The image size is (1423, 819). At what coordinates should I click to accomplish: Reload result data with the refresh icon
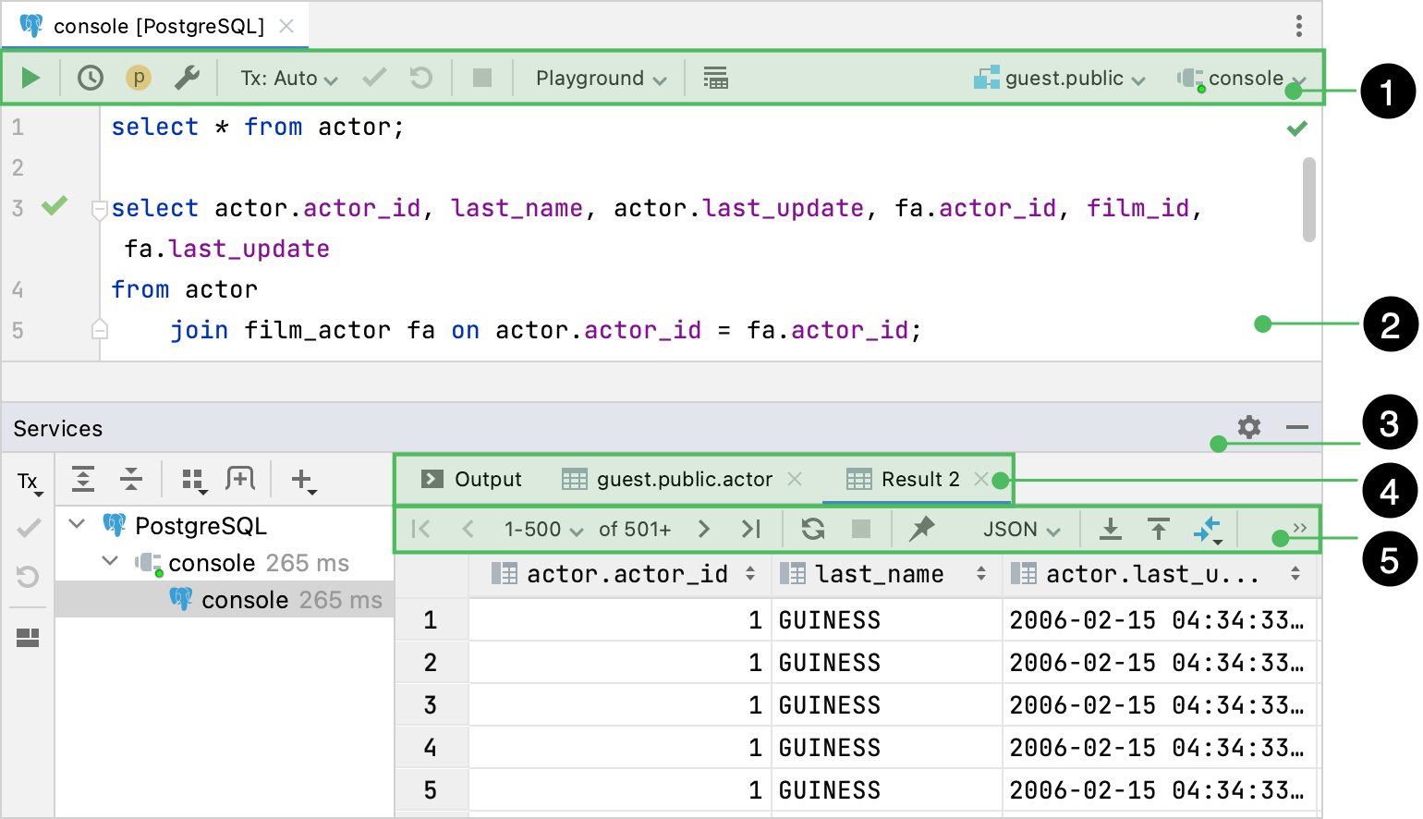pyautogui.click(x=812, y=528)
